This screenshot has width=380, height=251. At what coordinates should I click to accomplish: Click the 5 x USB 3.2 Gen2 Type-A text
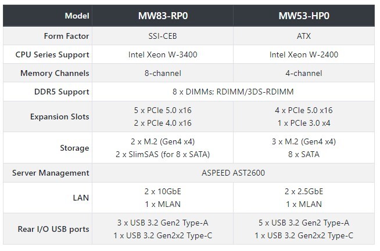[304, 223]
